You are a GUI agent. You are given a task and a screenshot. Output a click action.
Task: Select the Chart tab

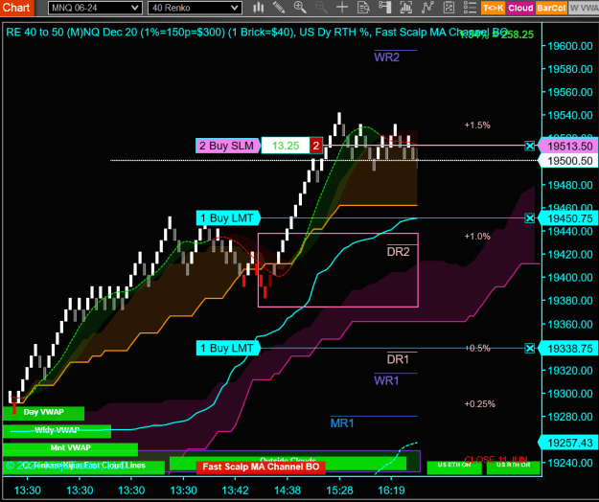click(16, 8)
